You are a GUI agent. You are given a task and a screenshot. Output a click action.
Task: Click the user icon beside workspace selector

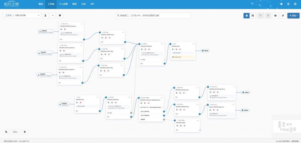click(x=45, y=15)
